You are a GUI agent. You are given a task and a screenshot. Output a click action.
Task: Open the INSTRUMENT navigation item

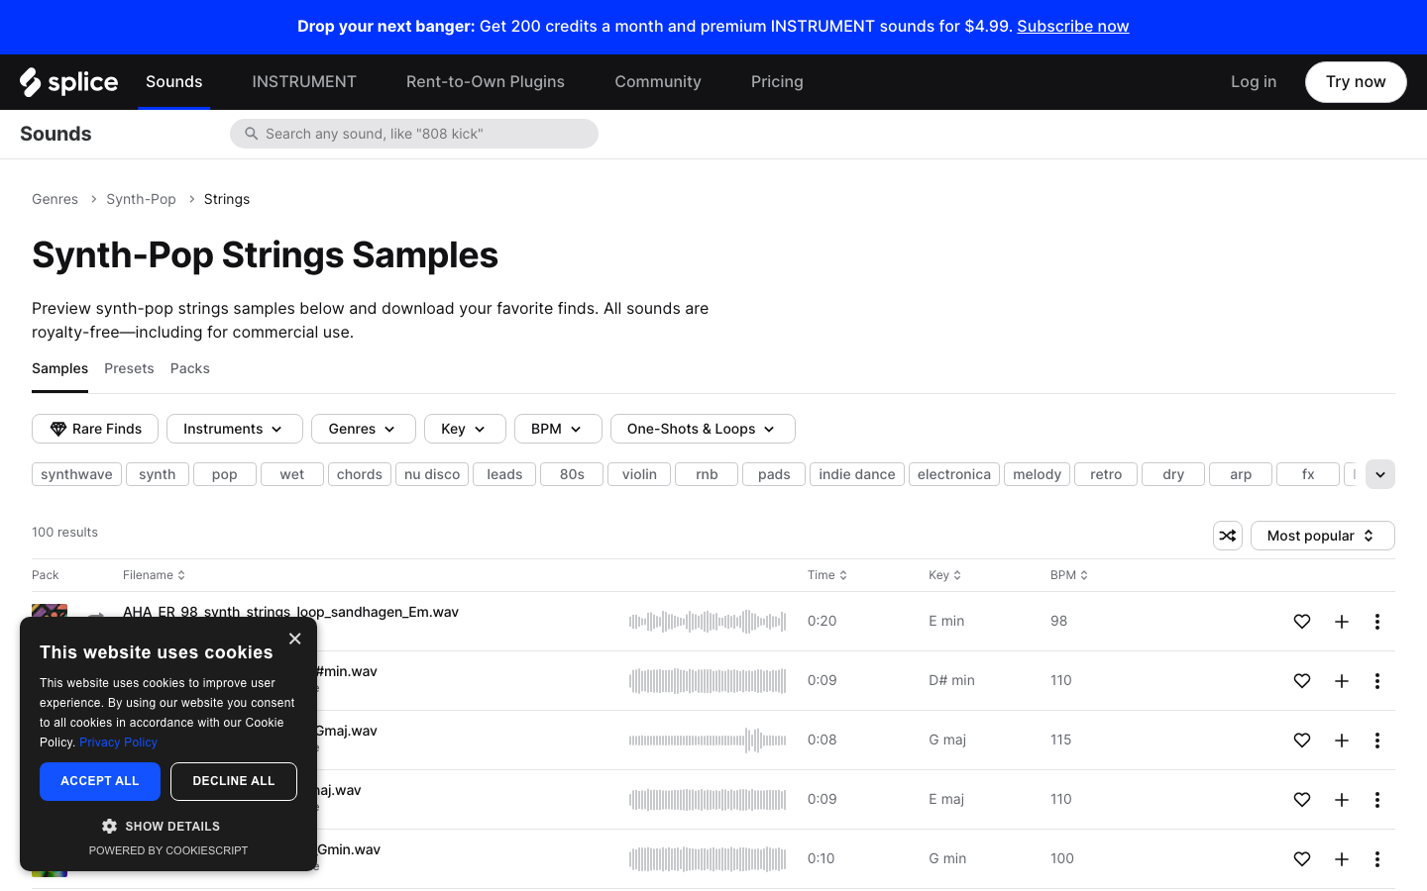coord(304,82)
